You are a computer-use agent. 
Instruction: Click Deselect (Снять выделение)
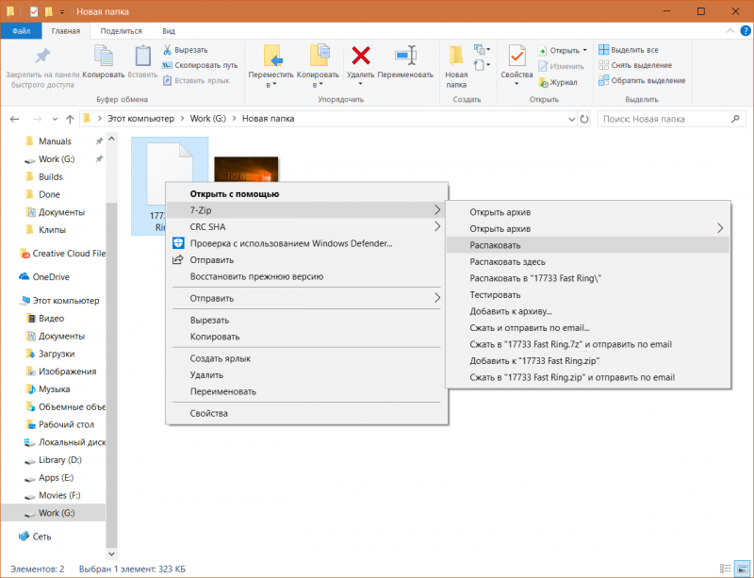(635, 65)
